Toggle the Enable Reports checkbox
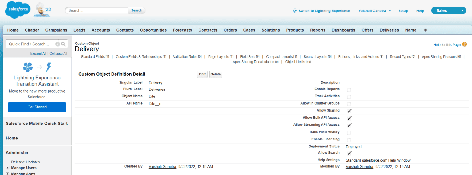Screen dimensions: 472x175 click(x=349, y=90)
